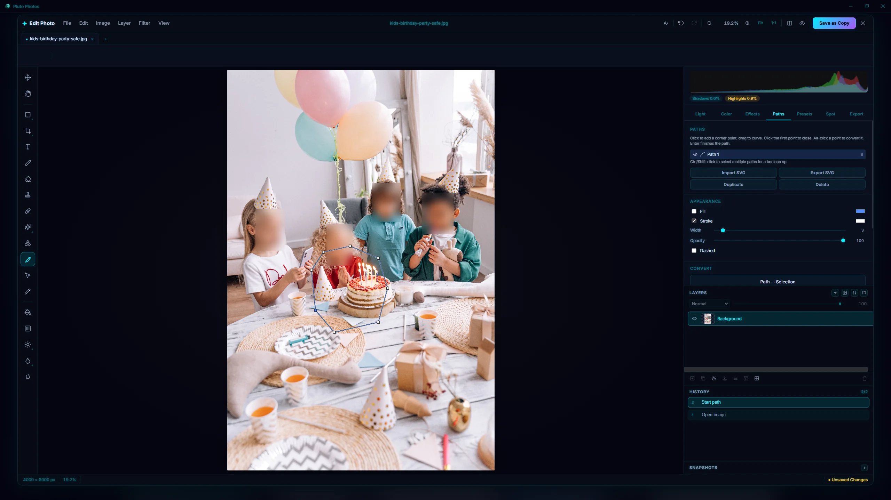
Task: Enable the Fill checkbox
Action: click(694, 211)
